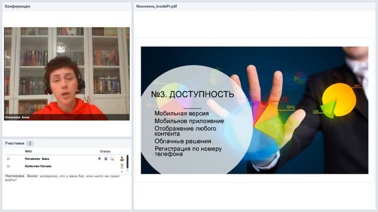Viewport: 378px width, 212px height.
Task: Tick the checkbox beside Несмеева Анна
Action: coord(8,158)
